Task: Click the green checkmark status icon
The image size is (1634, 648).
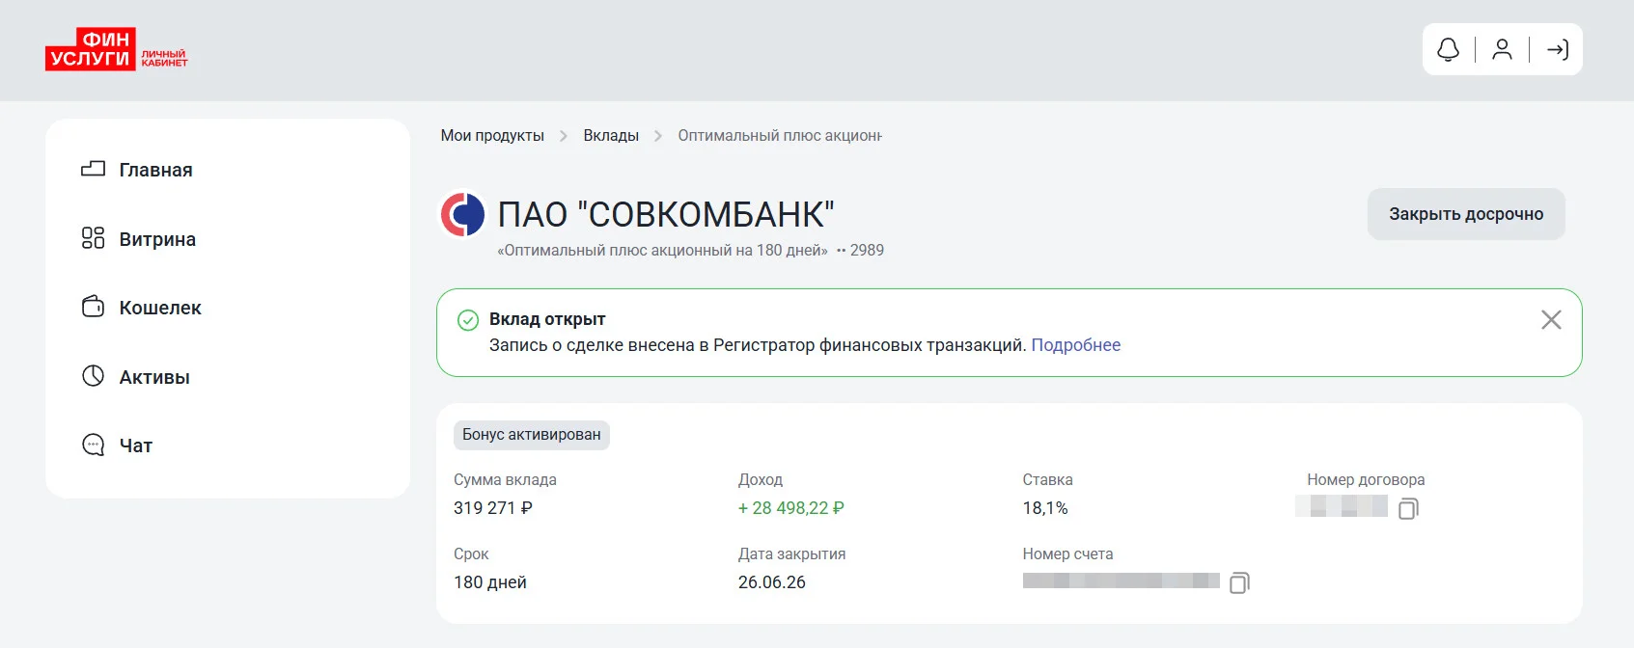Action: coord(468,320)
